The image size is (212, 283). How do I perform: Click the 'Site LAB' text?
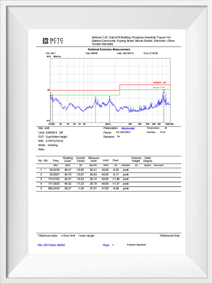[x=43, y=128]
